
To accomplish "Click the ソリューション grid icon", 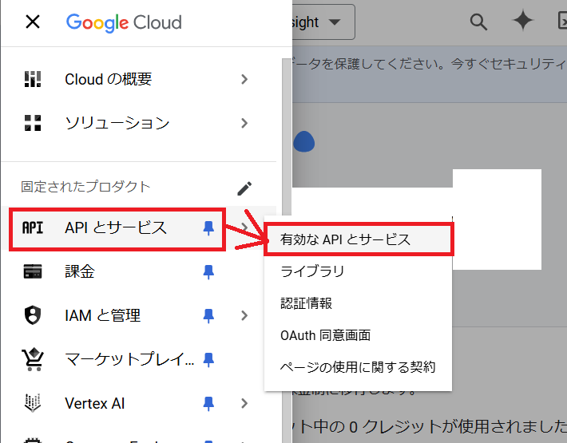I will click(x=33, y=123).
